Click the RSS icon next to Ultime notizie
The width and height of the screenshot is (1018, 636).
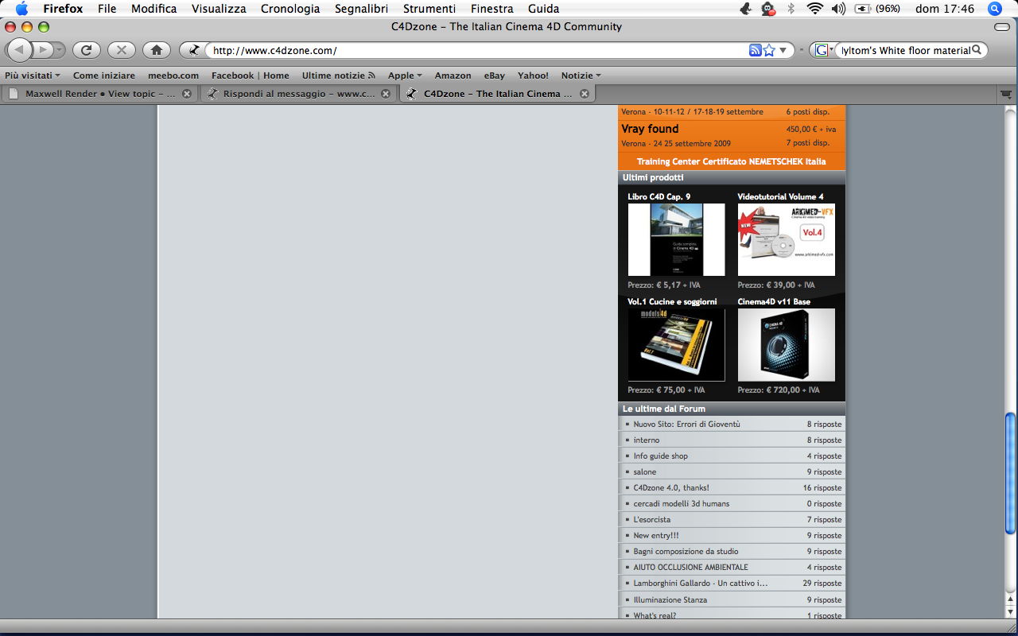[371, 76]
